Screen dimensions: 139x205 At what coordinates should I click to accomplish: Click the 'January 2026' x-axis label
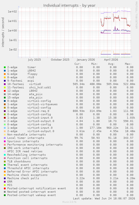pyautogui.click(x=86, y=60)
